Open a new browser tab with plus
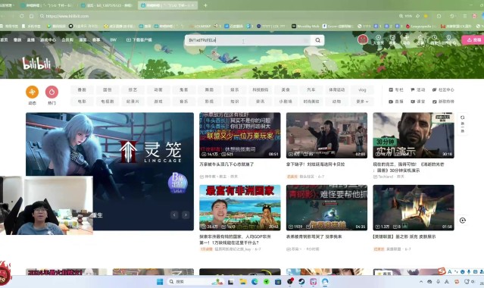The height and width of the screenshot is (288, 484). [205, 5]
